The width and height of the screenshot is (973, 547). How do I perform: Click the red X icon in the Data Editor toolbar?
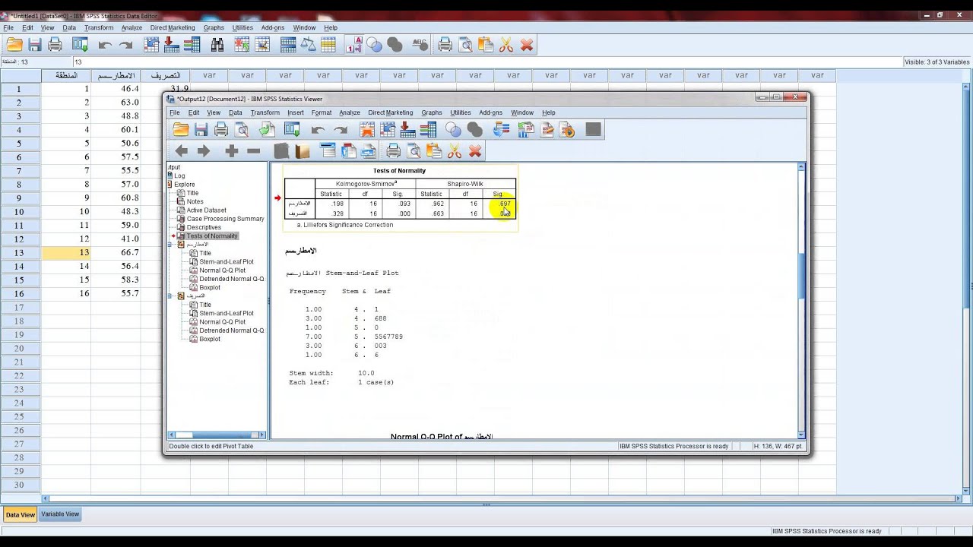click(527, 45)
